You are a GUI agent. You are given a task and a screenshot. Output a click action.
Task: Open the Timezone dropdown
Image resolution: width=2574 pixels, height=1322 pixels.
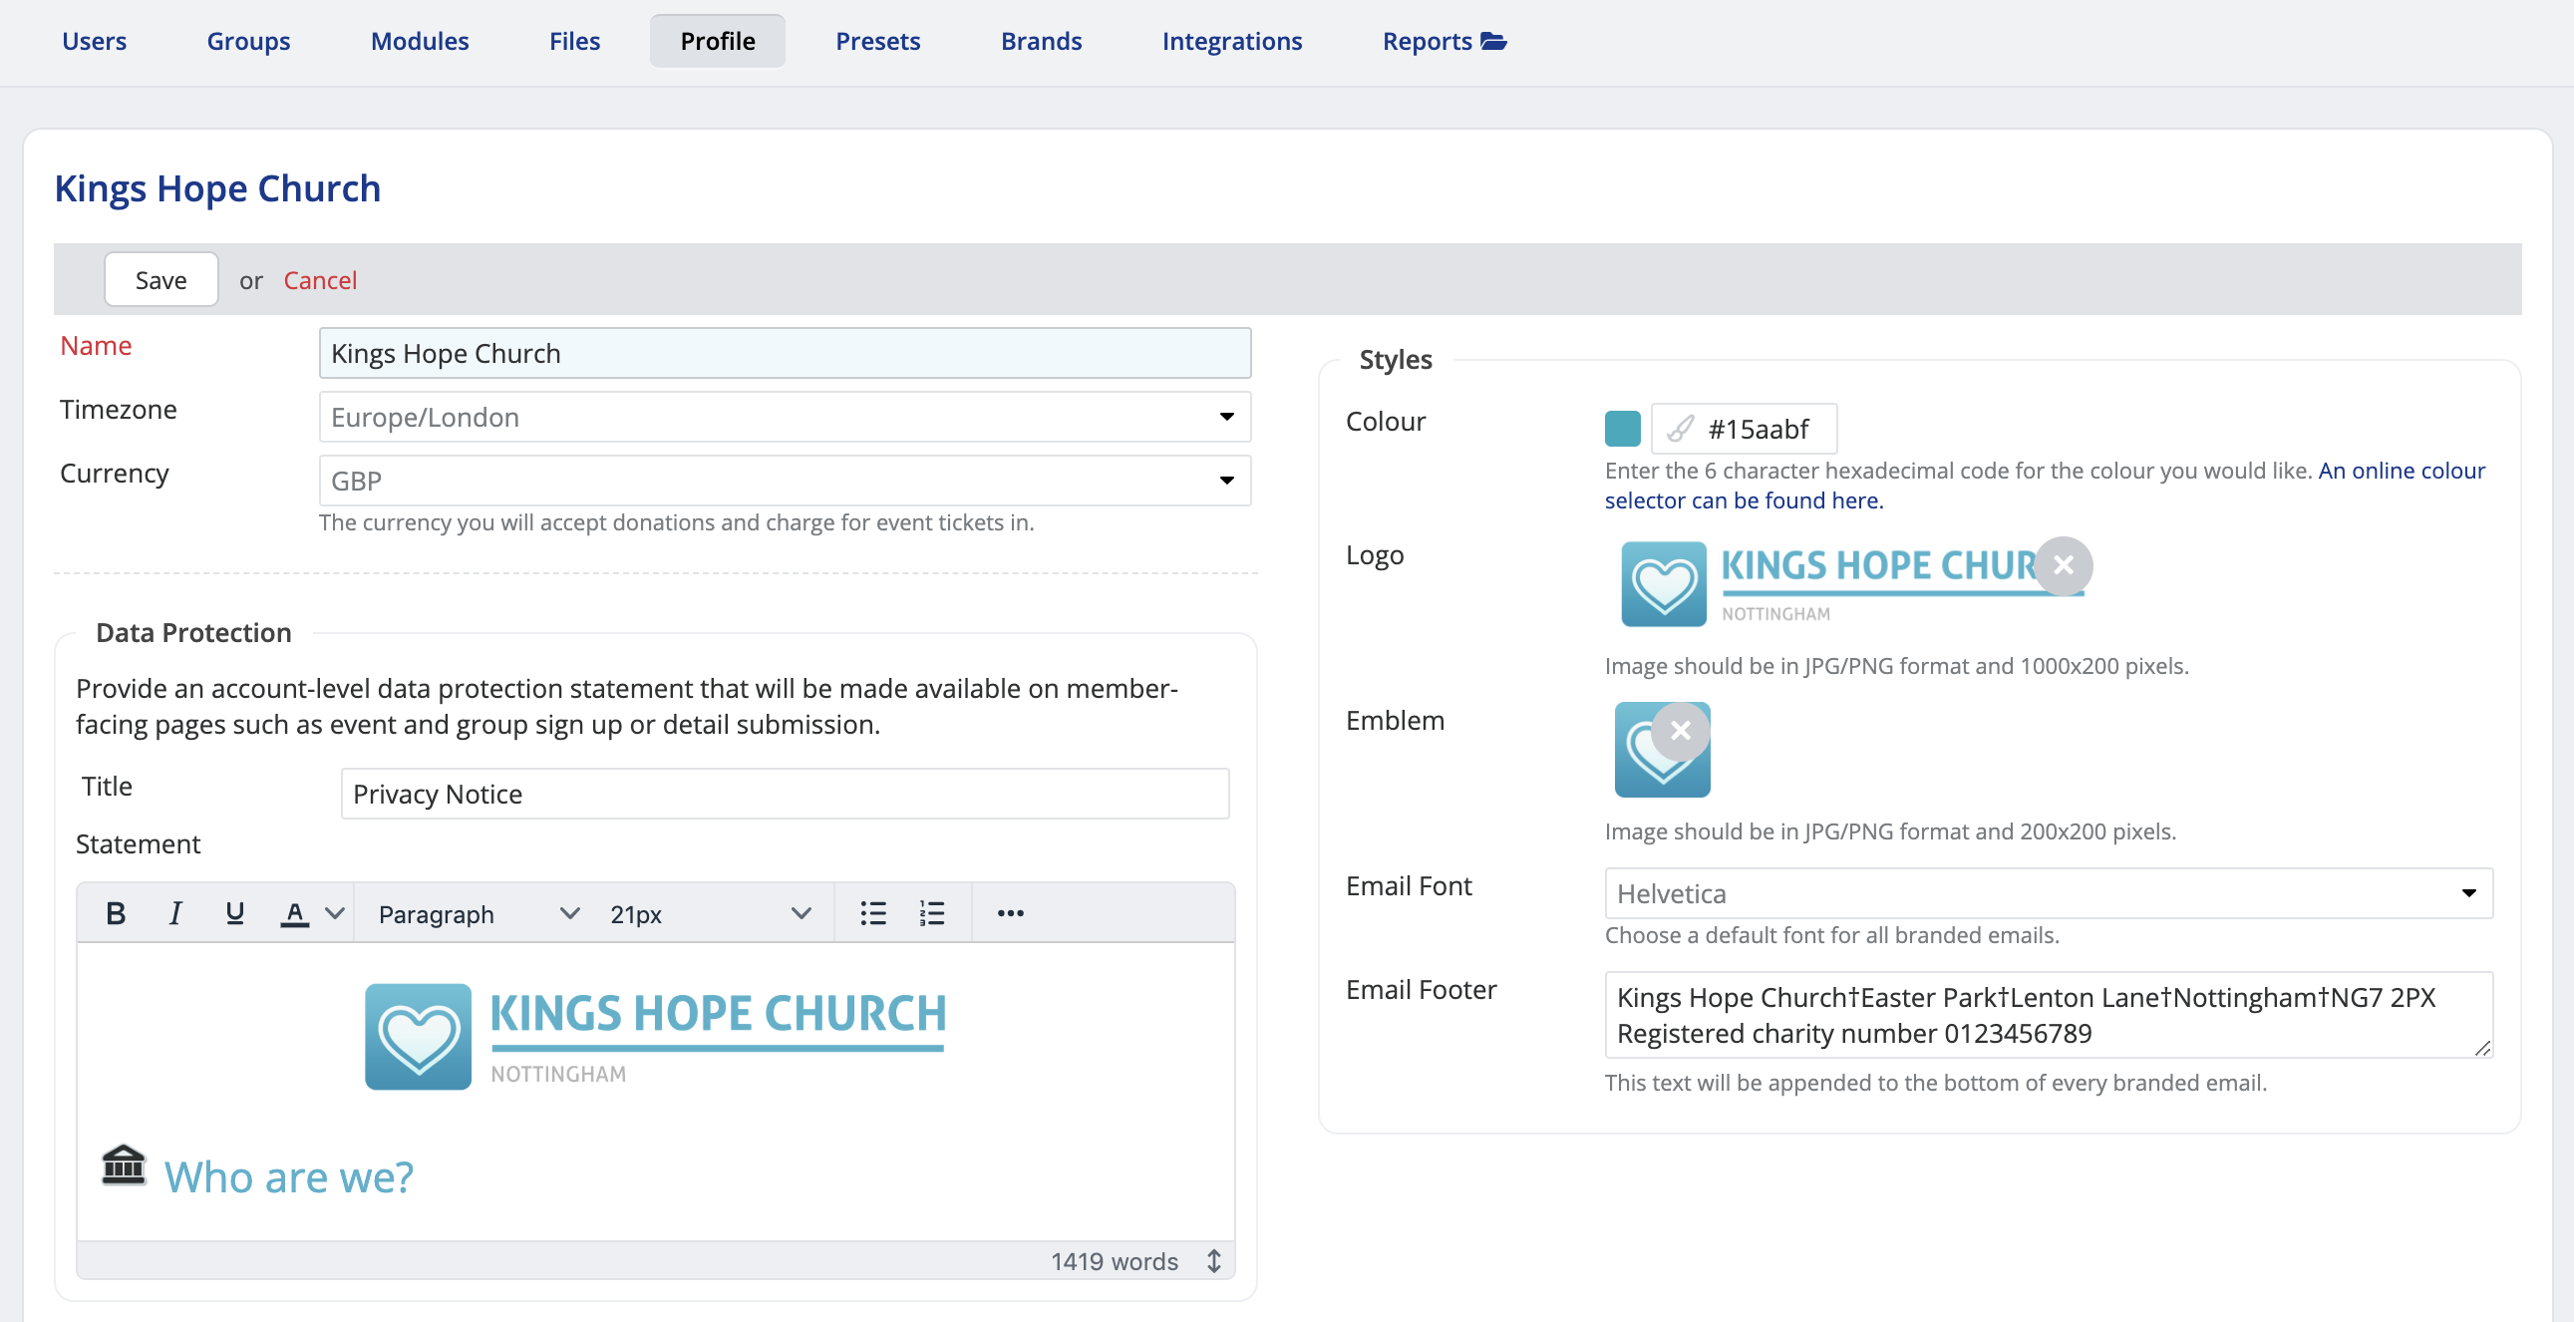(x=1226, y=417)
